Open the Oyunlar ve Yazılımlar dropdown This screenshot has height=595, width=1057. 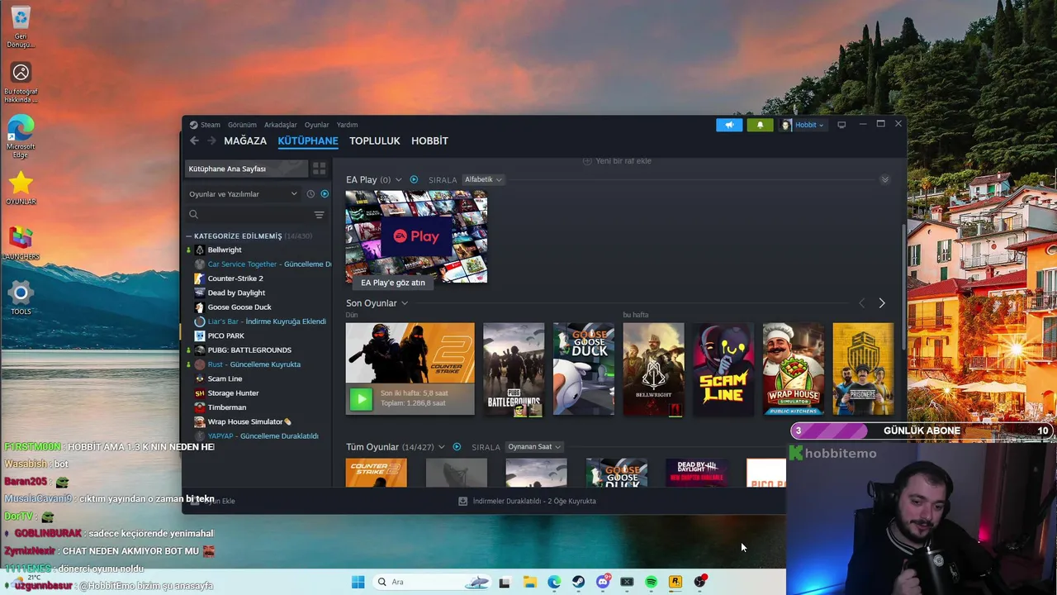point(243,193)
